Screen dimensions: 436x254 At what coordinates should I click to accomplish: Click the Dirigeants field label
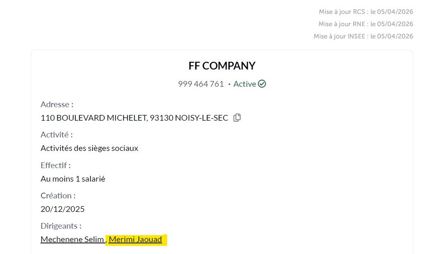point(61,226)
